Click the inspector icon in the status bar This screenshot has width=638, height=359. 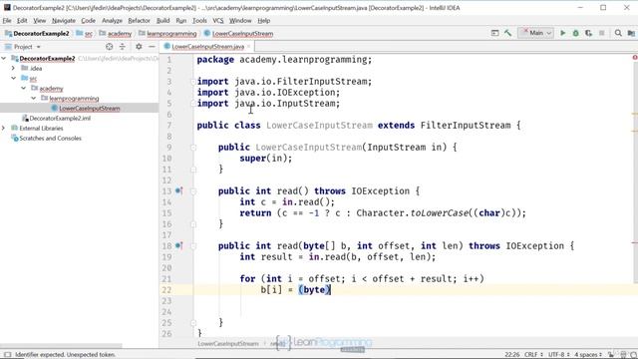pyautogui.click(x=623, y=355)
